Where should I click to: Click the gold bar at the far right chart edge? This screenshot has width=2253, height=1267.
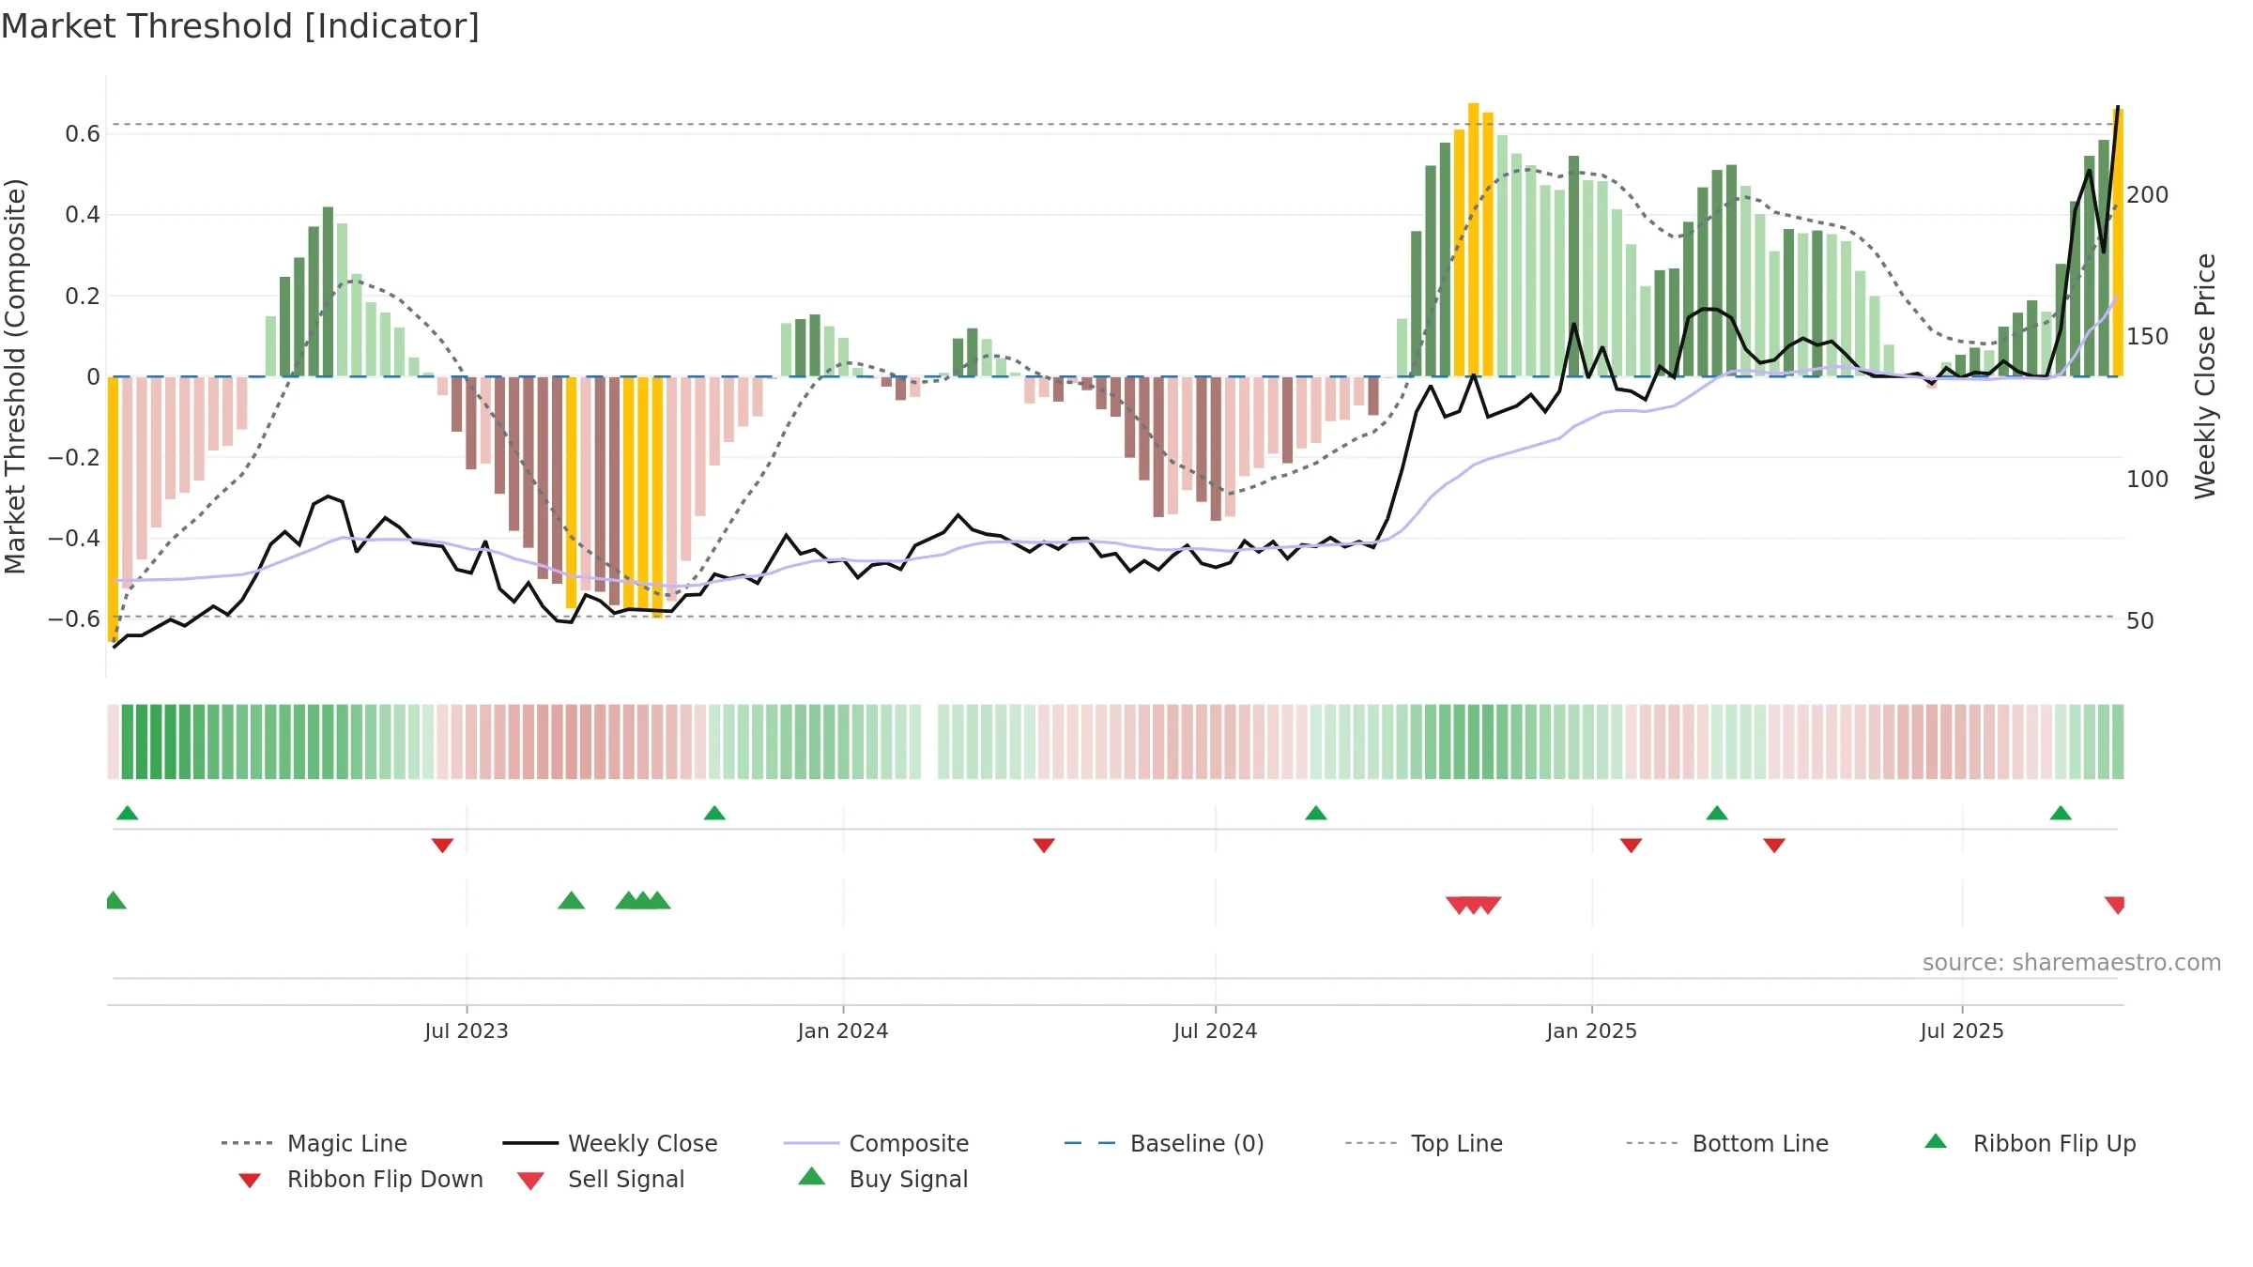pyautogui.click(x=2118, y=243)
